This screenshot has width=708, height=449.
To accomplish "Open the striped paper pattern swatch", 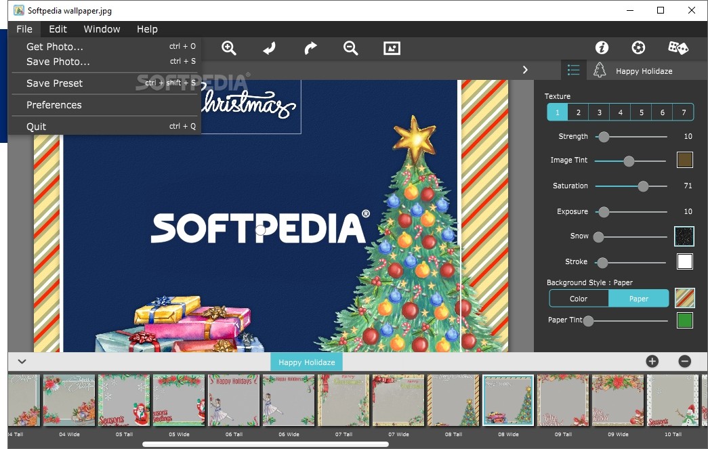I will [684, 298].
